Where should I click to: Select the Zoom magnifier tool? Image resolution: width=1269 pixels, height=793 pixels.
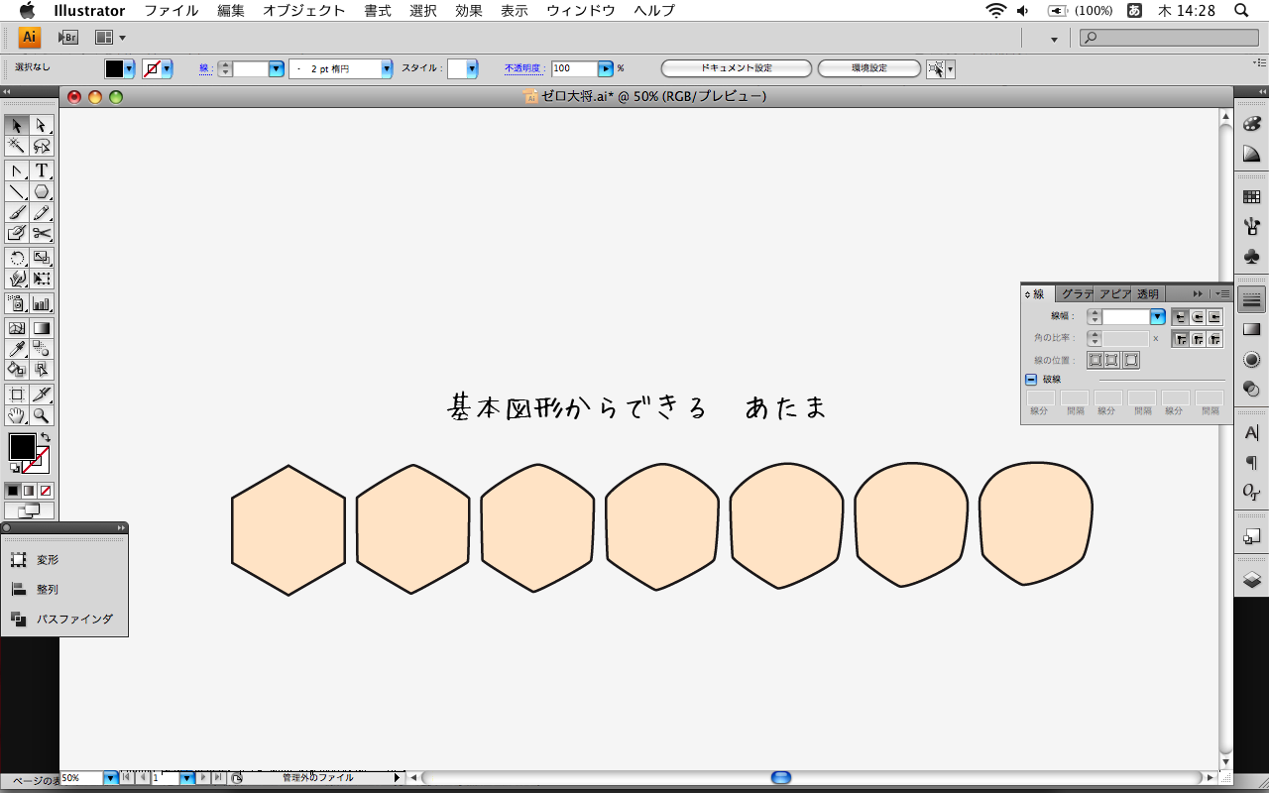pyautogui.click(x=42, y=415)
